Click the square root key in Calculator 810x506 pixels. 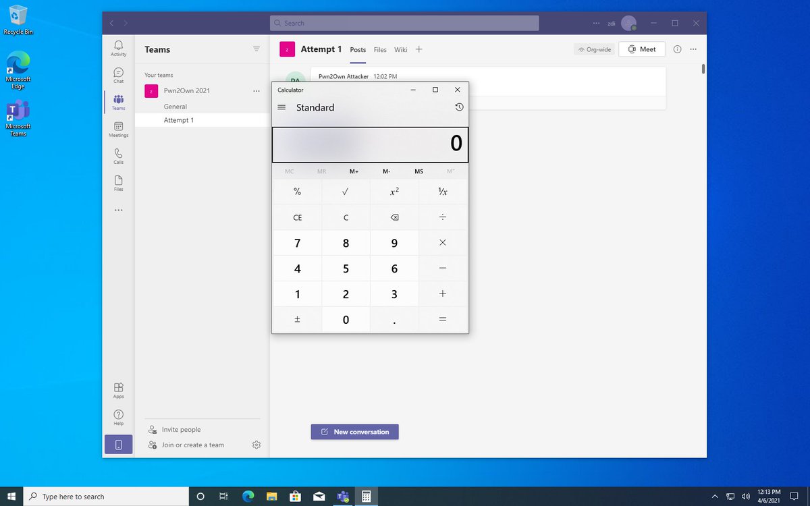click(x=346, y=192)
